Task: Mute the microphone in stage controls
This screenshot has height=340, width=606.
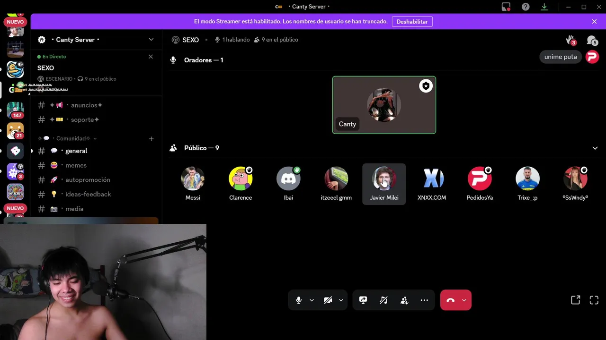Action: coord(298,300)
